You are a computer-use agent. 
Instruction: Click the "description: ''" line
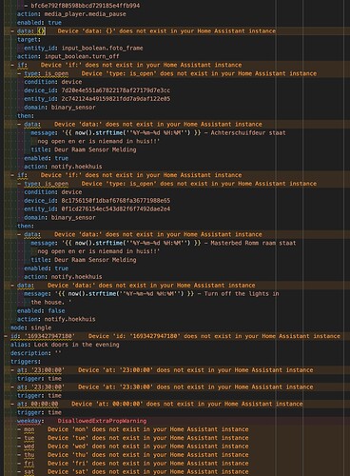click(36, 353)
